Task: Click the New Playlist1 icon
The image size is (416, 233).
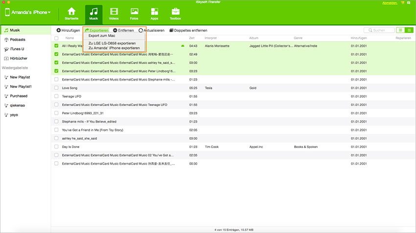Action: tap(6, 87)
